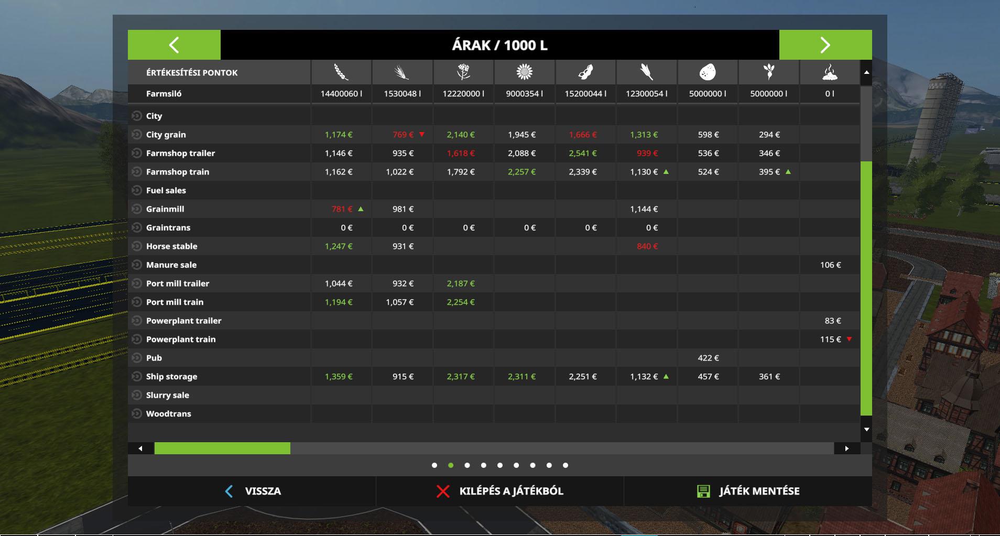Viewport: 1000px width, 536px height.
Task: Select the sunflower crop column icon
Action: tap(524, 72)
